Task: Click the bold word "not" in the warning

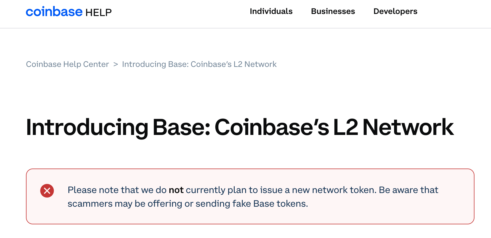Action: pyautogui.click(x=176, y=190)
